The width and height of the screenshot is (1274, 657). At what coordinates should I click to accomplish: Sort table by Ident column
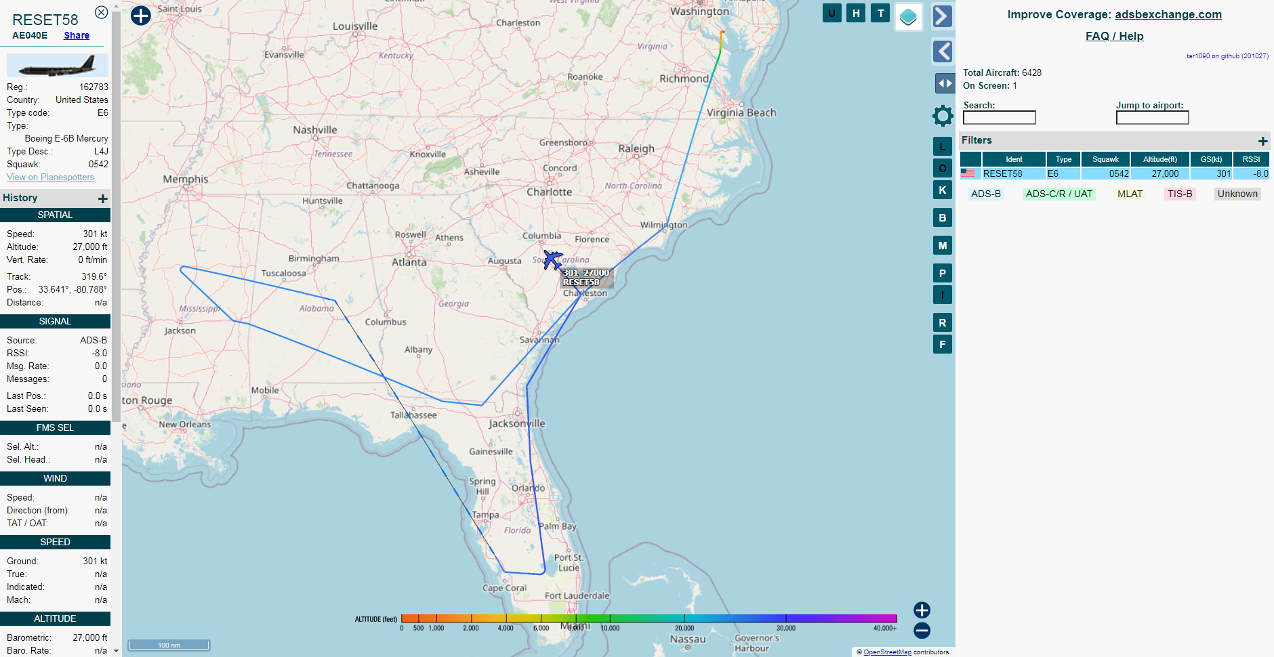click(1014, 159)
